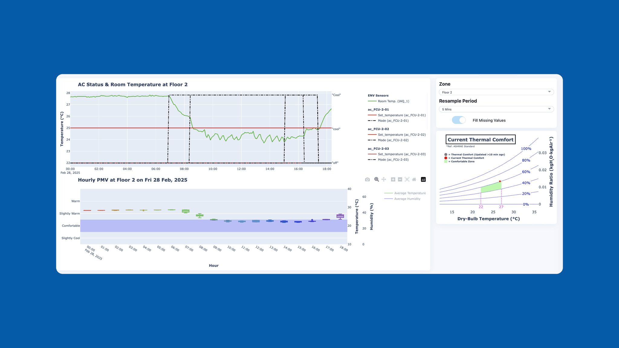Image resolution: width=619 pixels, height=348 pixels.
Task: Toggle the Fill Missing Values switch
Action: [459, 120]
